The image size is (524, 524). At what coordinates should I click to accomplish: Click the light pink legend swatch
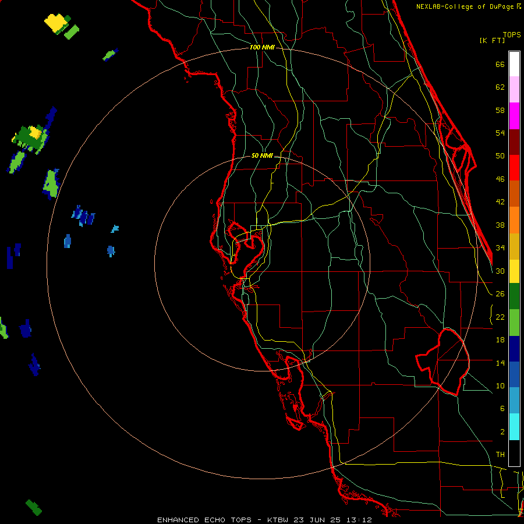coord(514,89)
